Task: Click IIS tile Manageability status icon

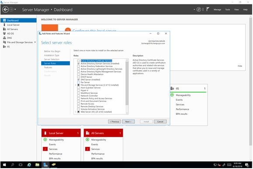Action: [172, 95]
